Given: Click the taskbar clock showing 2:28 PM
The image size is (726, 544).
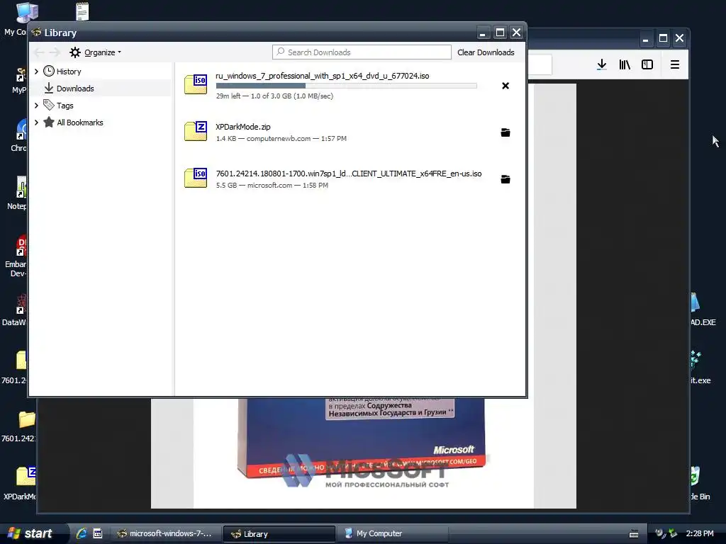Looking at the screenshot, I should point(700,534).
